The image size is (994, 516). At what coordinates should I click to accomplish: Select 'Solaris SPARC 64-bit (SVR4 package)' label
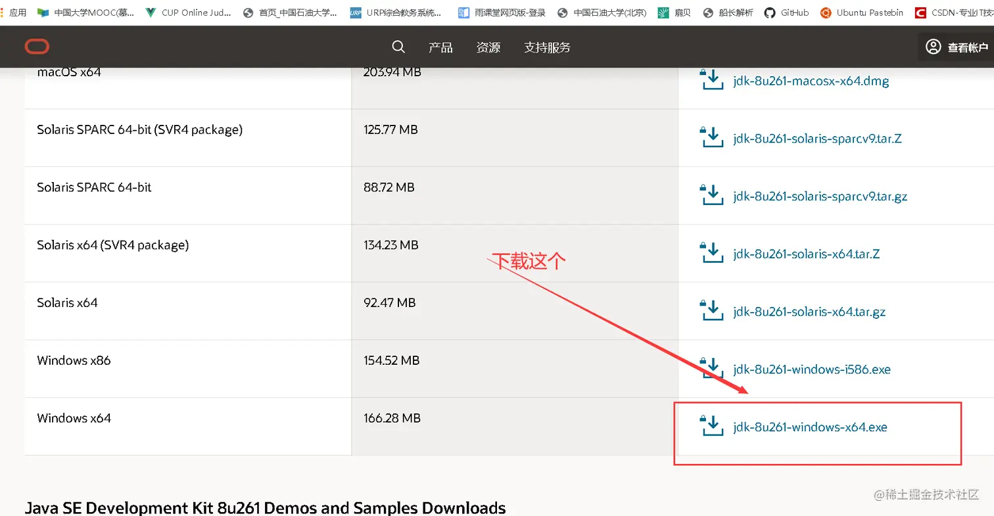(140, 130)
